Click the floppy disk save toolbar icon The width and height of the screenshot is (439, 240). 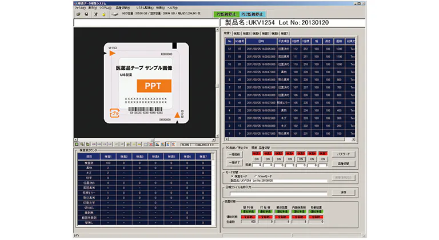[86, 14]
